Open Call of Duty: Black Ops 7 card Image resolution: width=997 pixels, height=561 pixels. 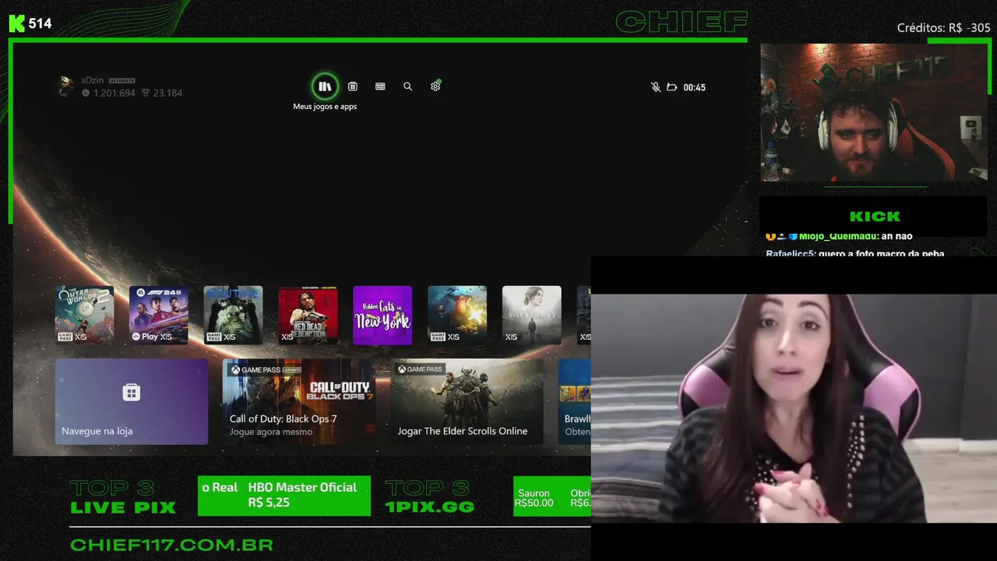click(299, 401)
